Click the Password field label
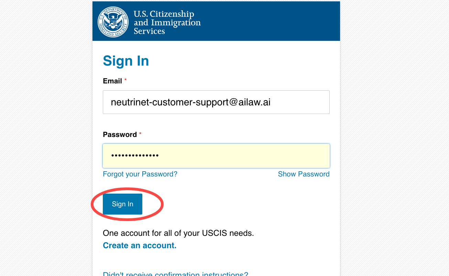449x276 pixels. click(120, 135)
